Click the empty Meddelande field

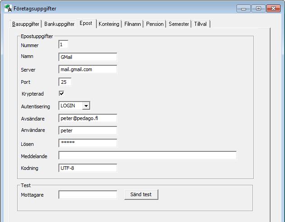(x=147, y=155)
